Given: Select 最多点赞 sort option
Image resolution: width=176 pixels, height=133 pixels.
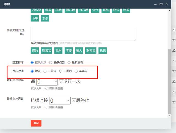Looking at the screenshot, I should tap(51, 63).
